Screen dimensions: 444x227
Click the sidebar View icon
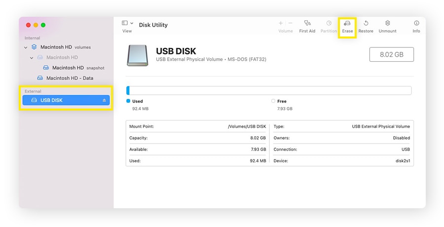click(125, 23)
